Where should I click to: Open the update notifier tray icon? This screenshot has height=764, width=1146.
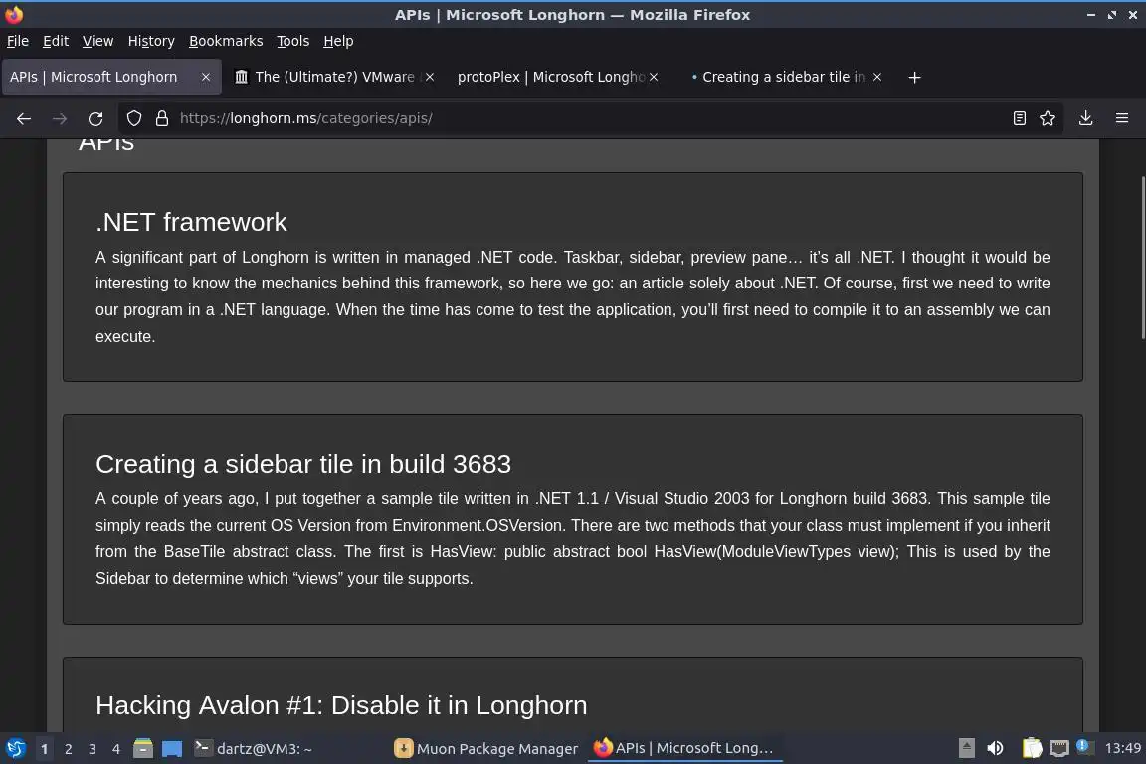coord(1083,746)
